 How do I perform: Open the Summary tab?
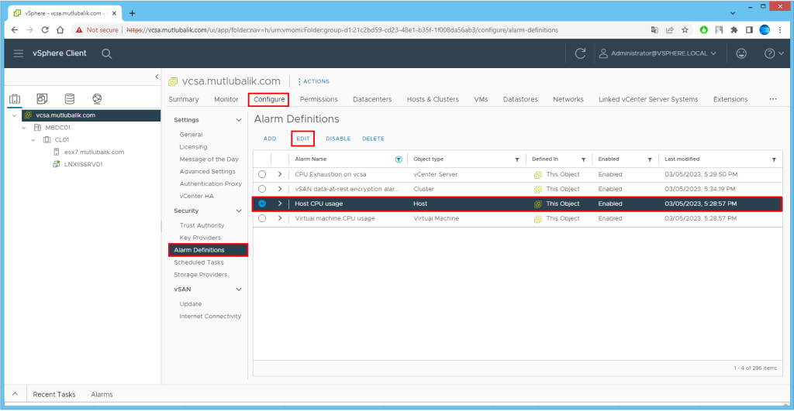coord(183,100)
